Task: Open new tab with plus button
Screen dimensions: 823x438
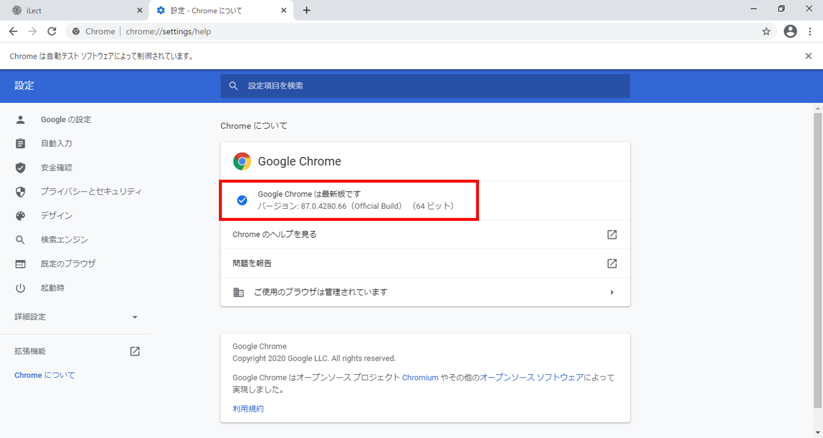Action: (x=307, y=10)
